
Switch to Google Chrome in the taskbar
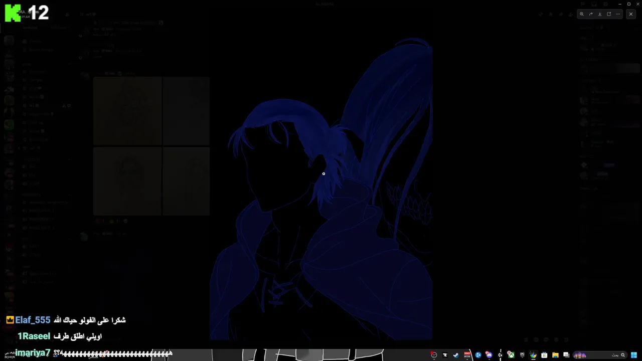[533, 355]
